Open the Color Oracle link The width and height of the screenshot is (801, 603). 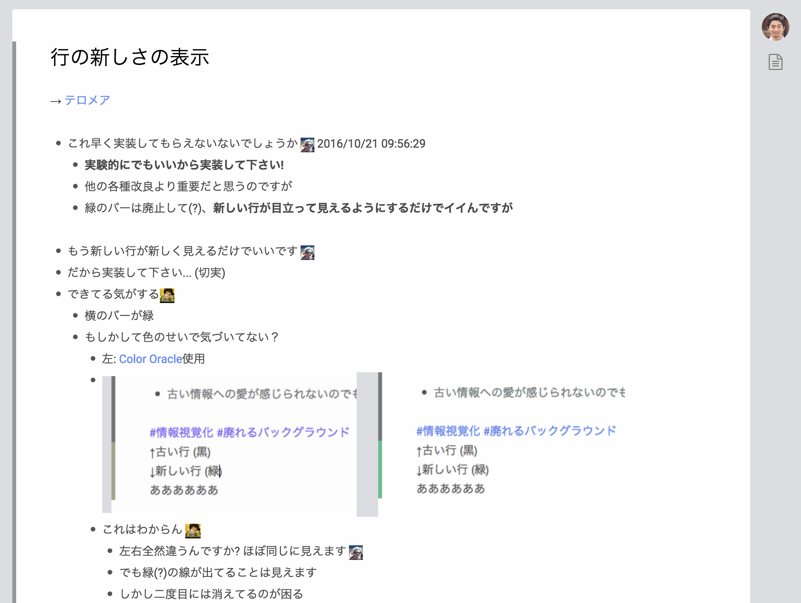150,359
